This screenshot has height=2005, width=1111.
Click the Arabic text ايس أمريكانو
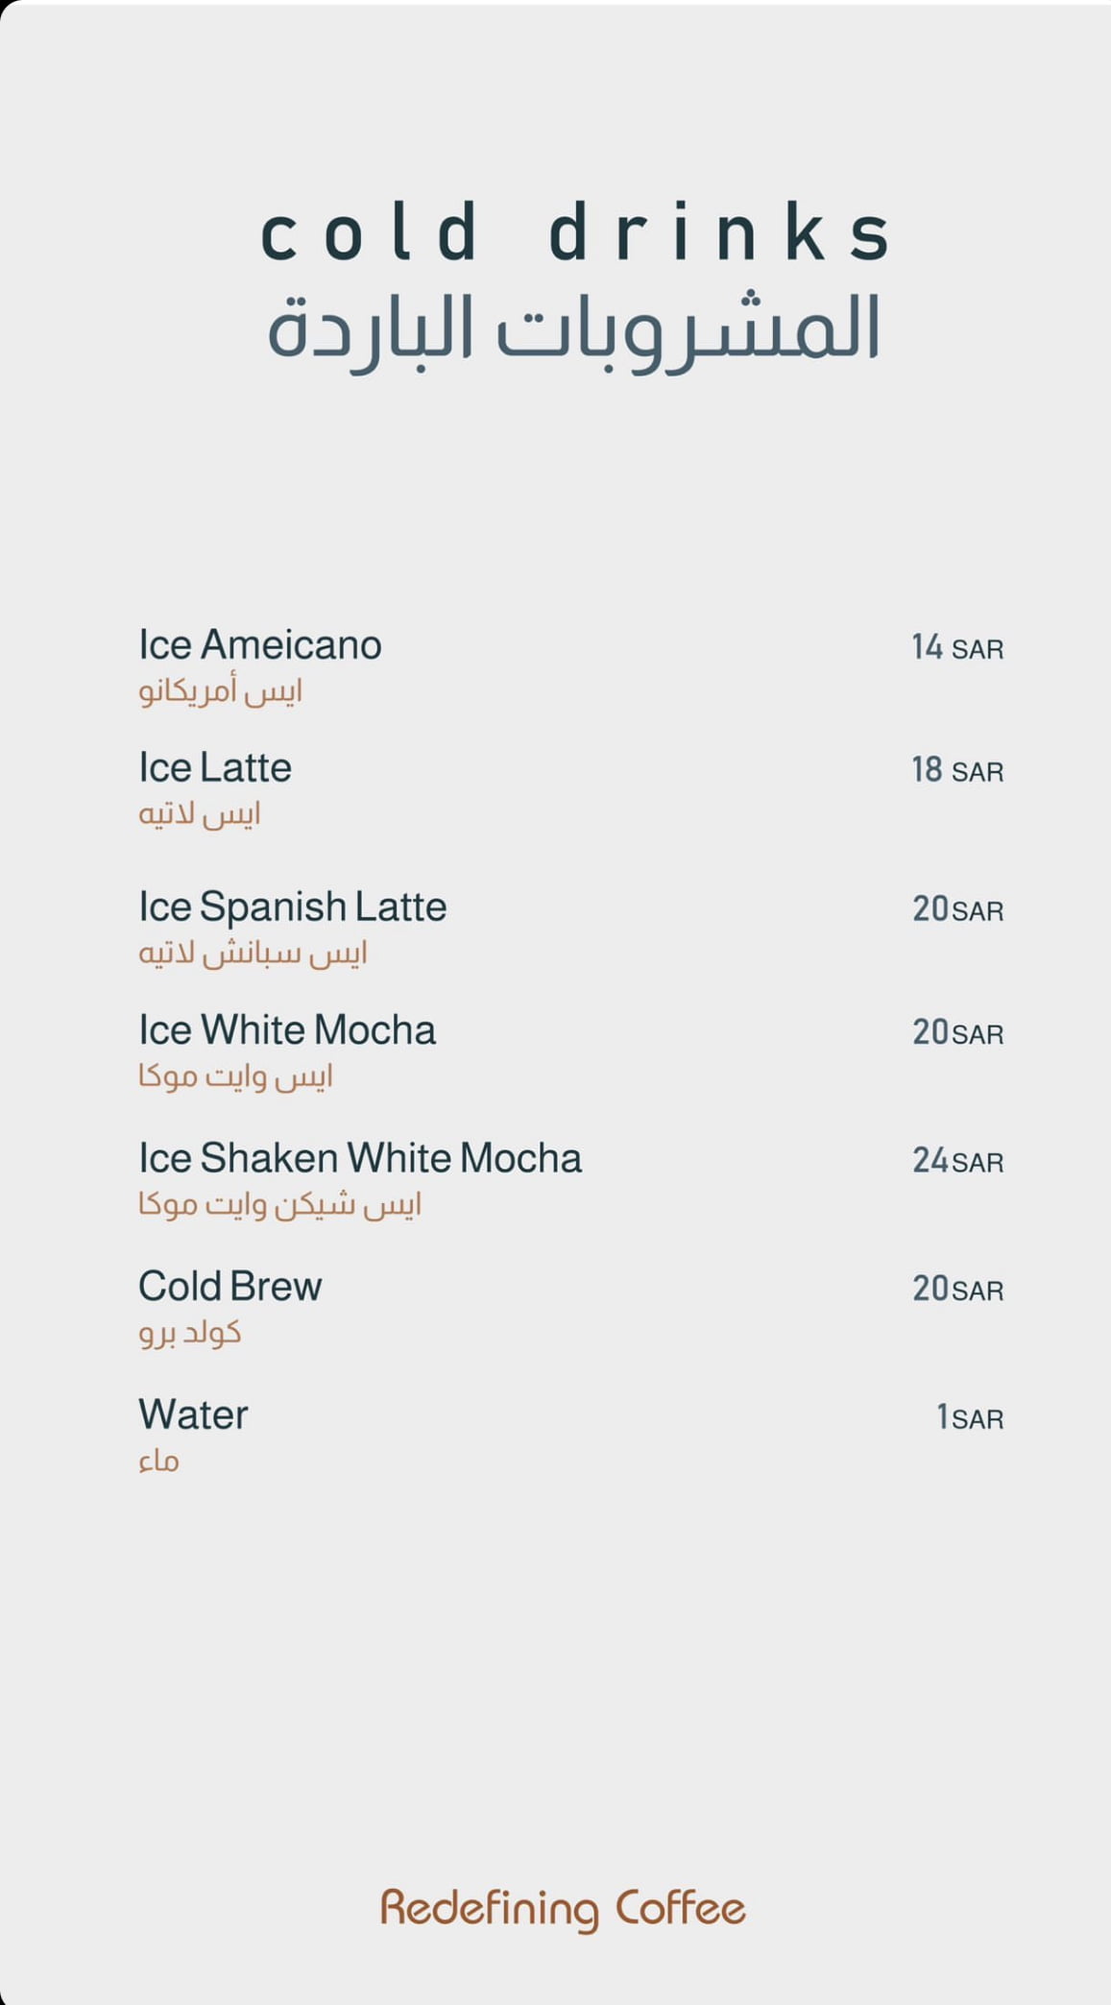click(x=220, y=691)
